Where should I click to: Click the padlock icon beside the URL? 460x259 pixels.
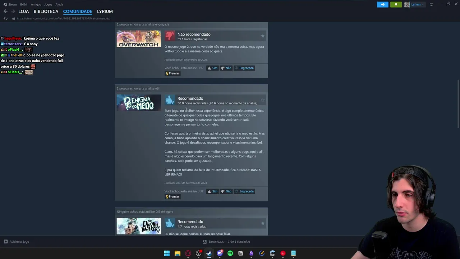click(x=14, y=18)
